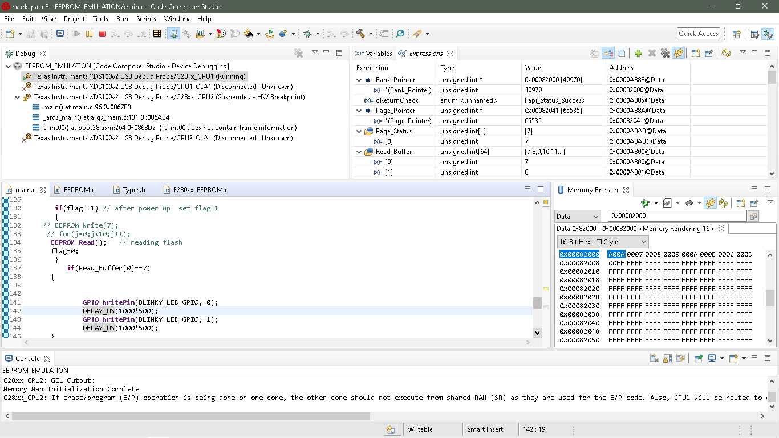Click the Terminate debug session icon
This screenshot has width=779, height=438.
103,34
